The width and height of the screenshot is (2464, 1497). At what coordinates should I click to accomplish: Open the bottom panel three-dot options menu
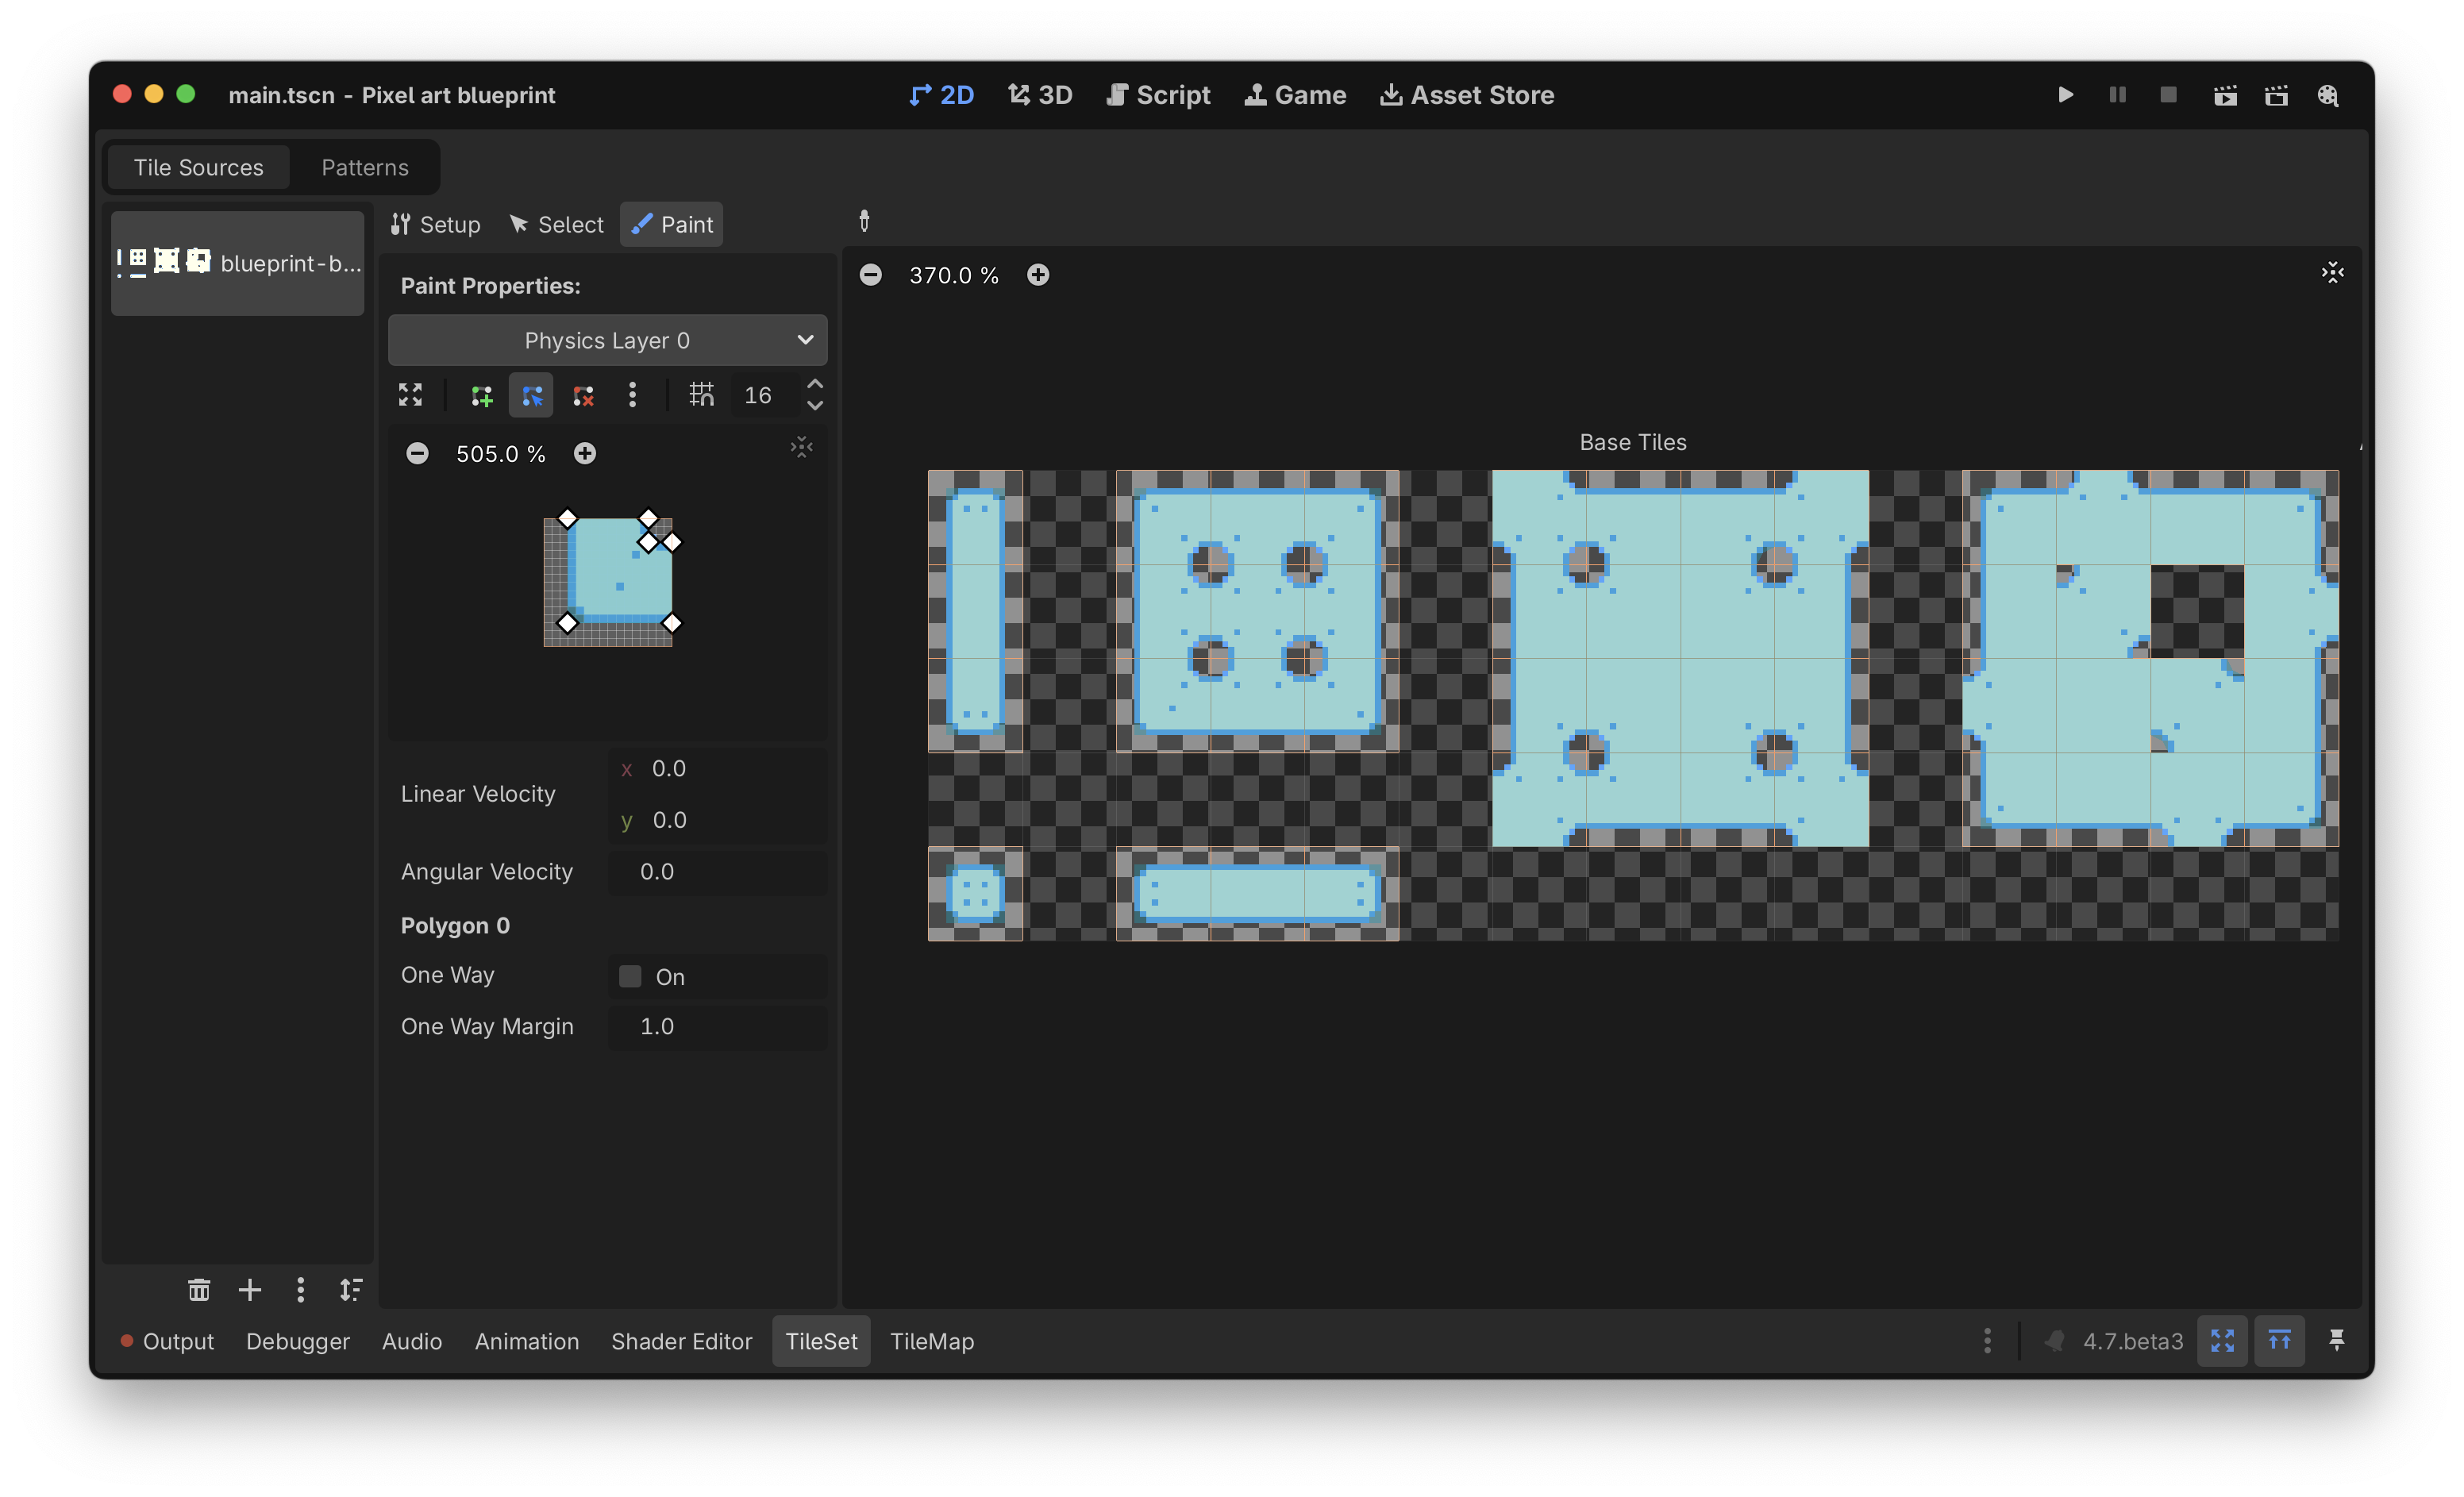coord(1987,1341)
